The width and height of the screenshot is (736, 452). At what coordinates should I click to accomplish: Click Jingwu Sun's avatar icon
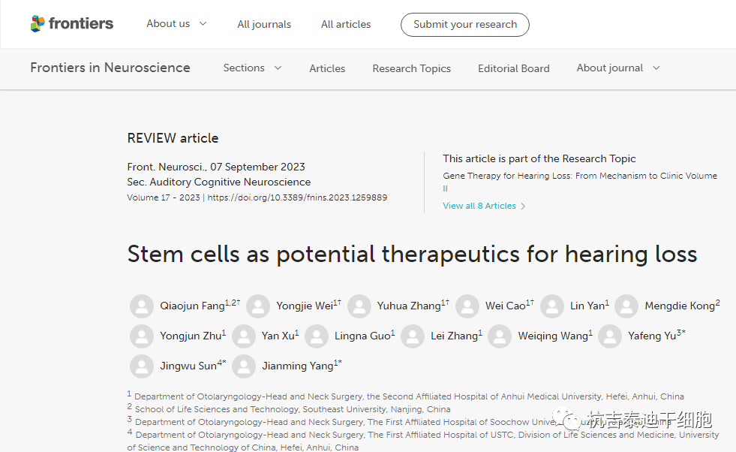141,366
